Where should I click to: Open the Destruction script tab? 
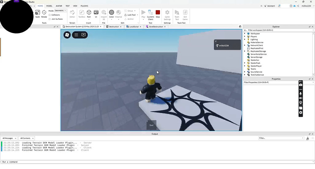(114, 26)
